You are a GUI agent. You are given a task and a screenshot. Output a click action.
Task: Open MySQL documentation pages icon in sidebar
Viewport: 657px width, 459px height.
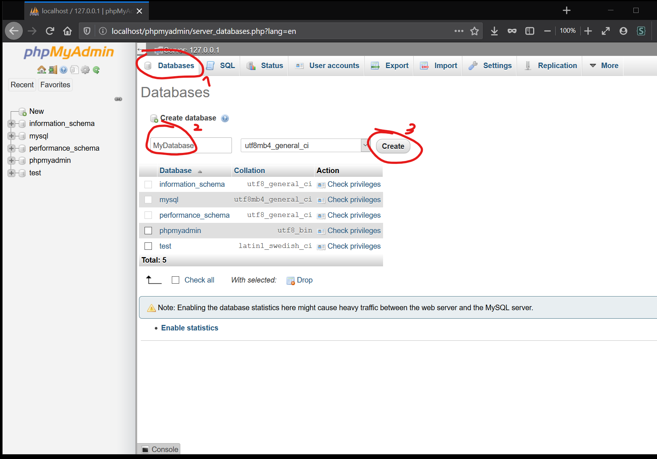[74, 70]
